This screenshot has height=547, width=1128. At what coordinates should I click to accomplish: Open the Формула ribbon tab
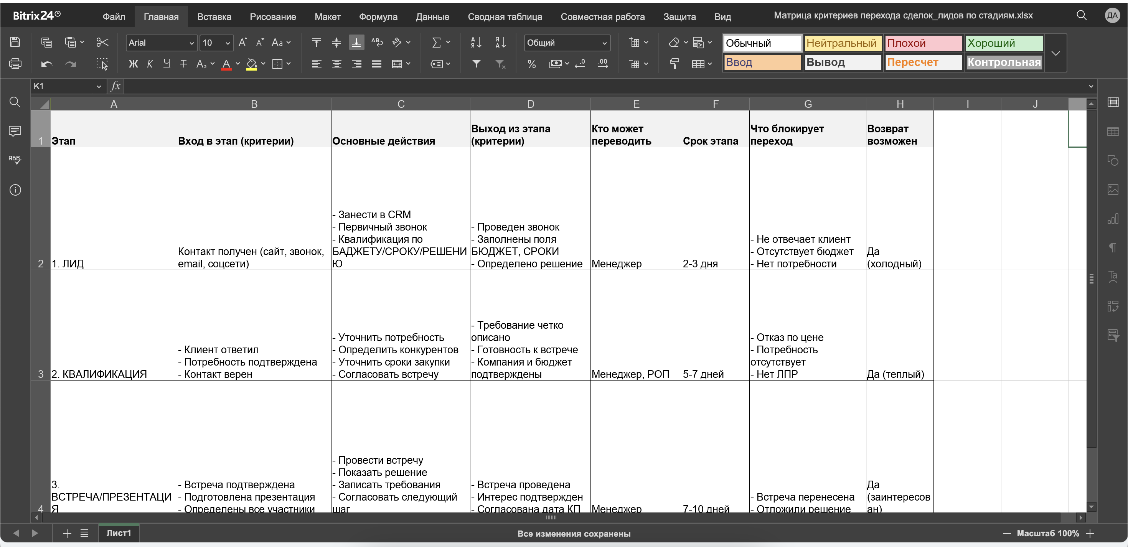coord(378,16)
